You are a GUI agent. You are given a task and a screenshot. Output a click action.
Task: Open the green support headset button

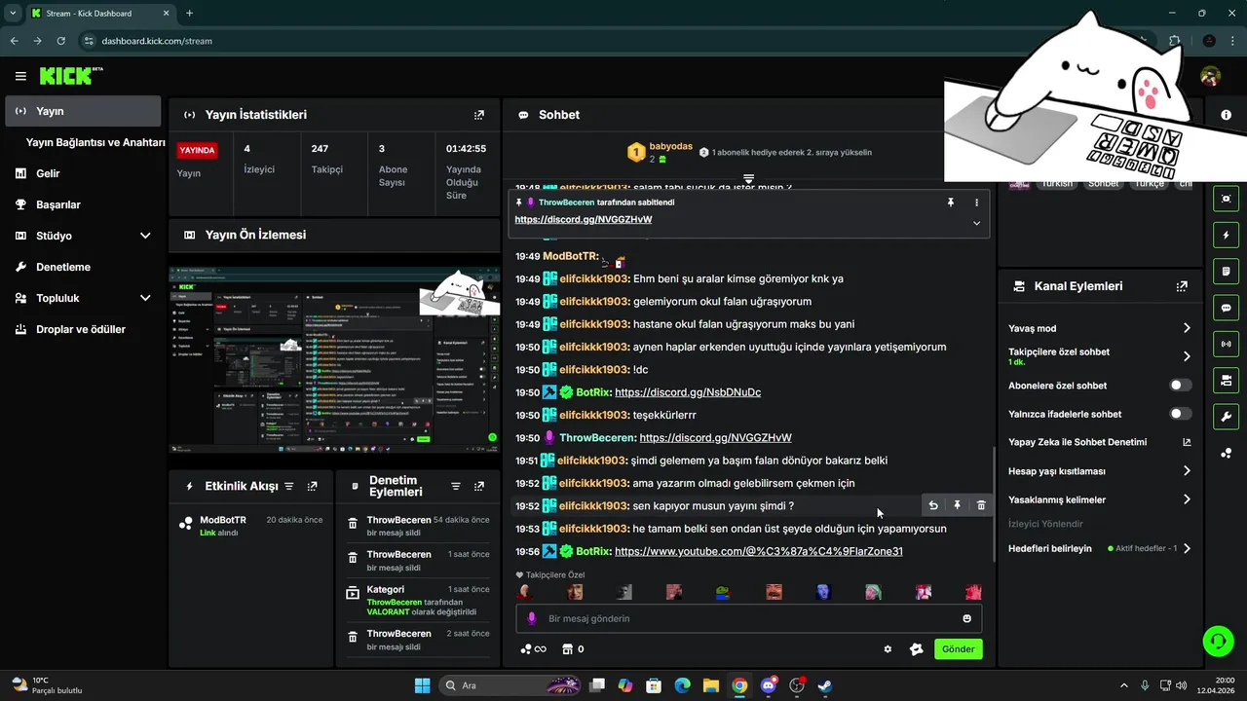[x=1218, y=641]
